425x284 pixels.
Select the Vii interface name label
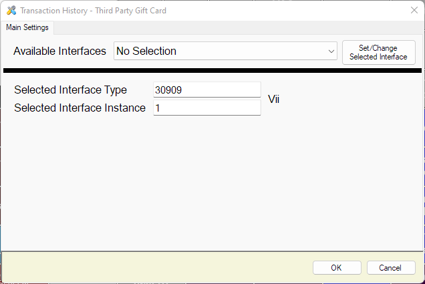tap(273, 99)
